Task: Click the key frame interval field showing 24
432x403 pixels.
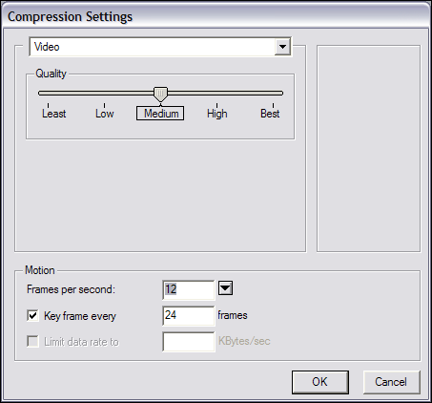Action: tap(189, 316)
